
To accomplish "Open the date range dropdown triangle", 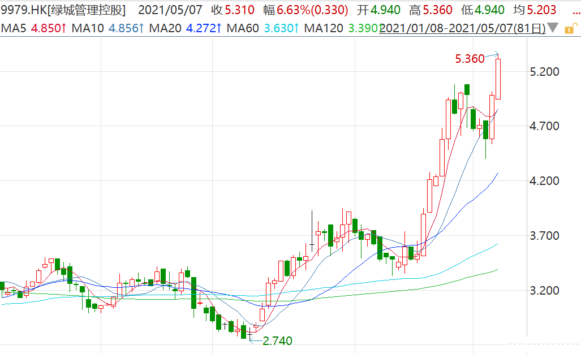I will click(553, 27).
